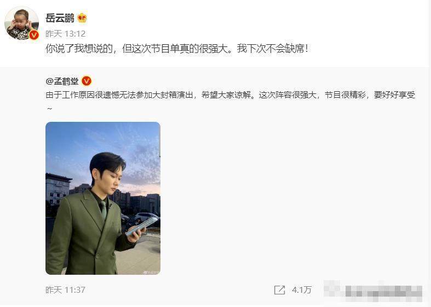Click the gold crown membership icon

click(x=82, y=18)
